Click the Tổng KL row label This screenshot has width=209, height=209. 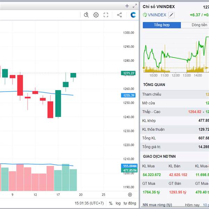click(x=149, y=138)
